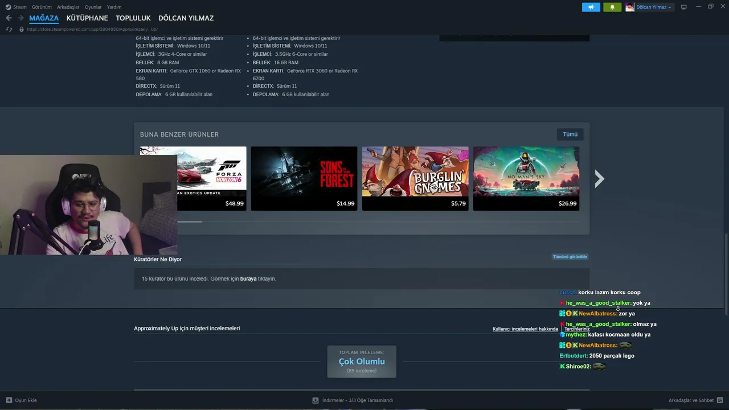Go forward with the right arrow
Viewport: 729px width, 410px height.
click(x=21, y=18)
